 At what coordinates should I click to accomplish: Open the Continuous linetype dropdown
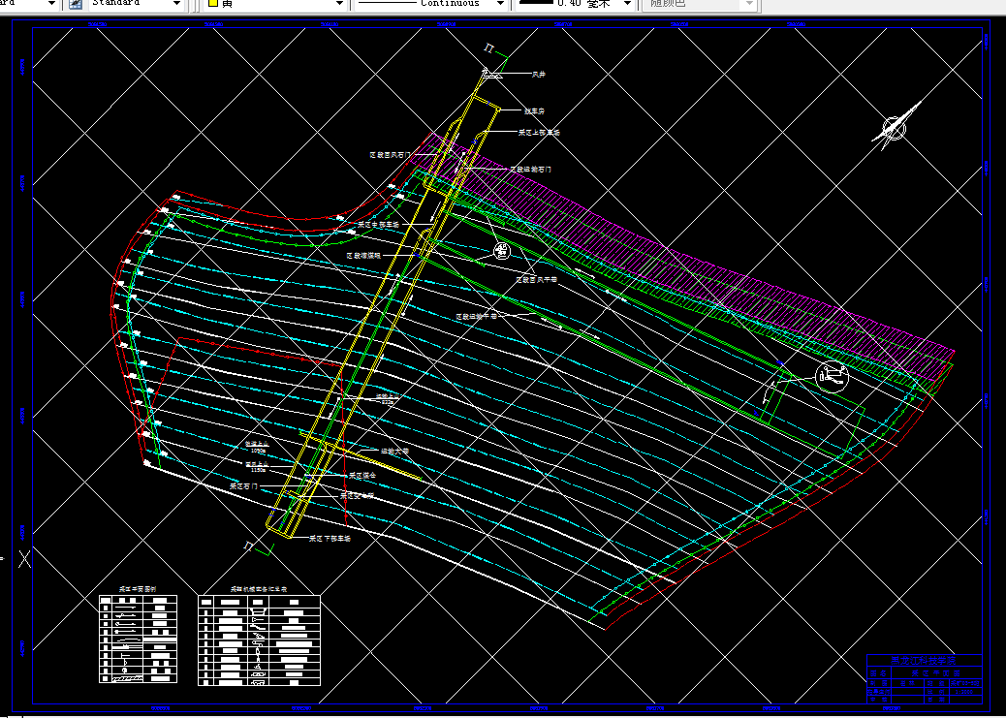[500, 4]
